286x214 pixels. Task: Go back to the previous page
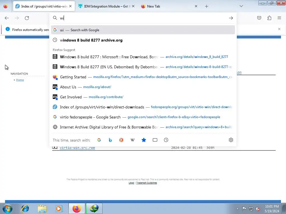[x=7, y=18]
